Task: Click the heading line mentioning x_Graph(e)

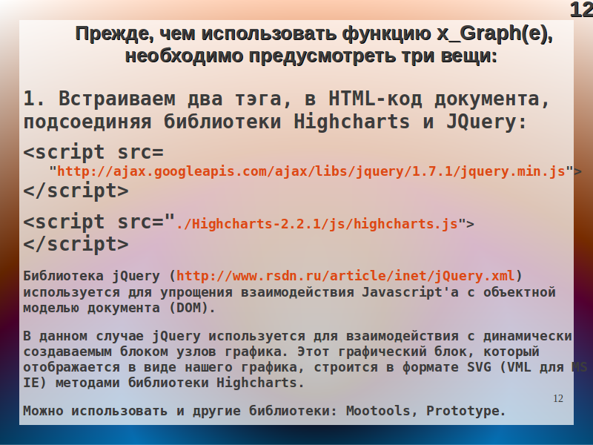Action: (x=314, y=34)
